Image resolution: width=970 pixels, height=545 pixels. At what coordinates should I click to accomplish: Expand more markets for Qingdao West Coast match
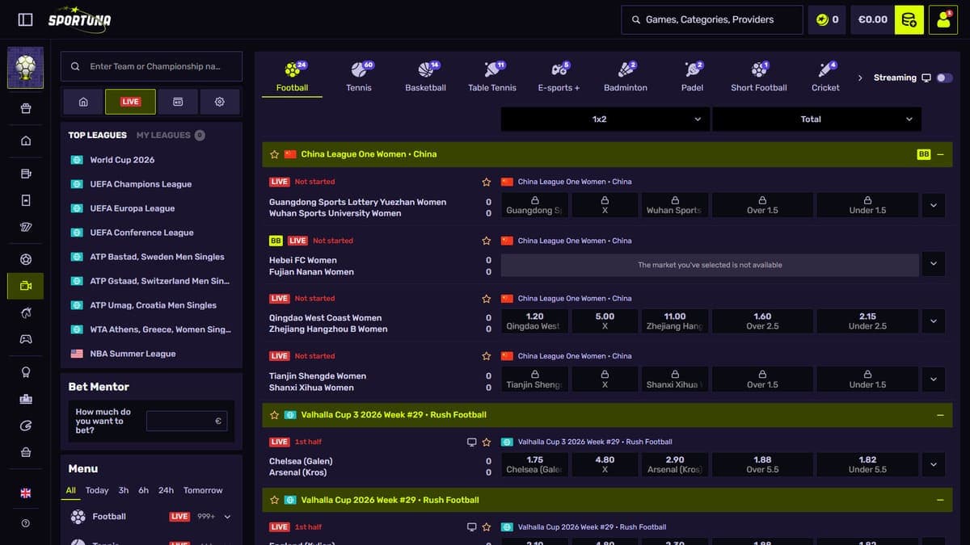coord(934,321)
